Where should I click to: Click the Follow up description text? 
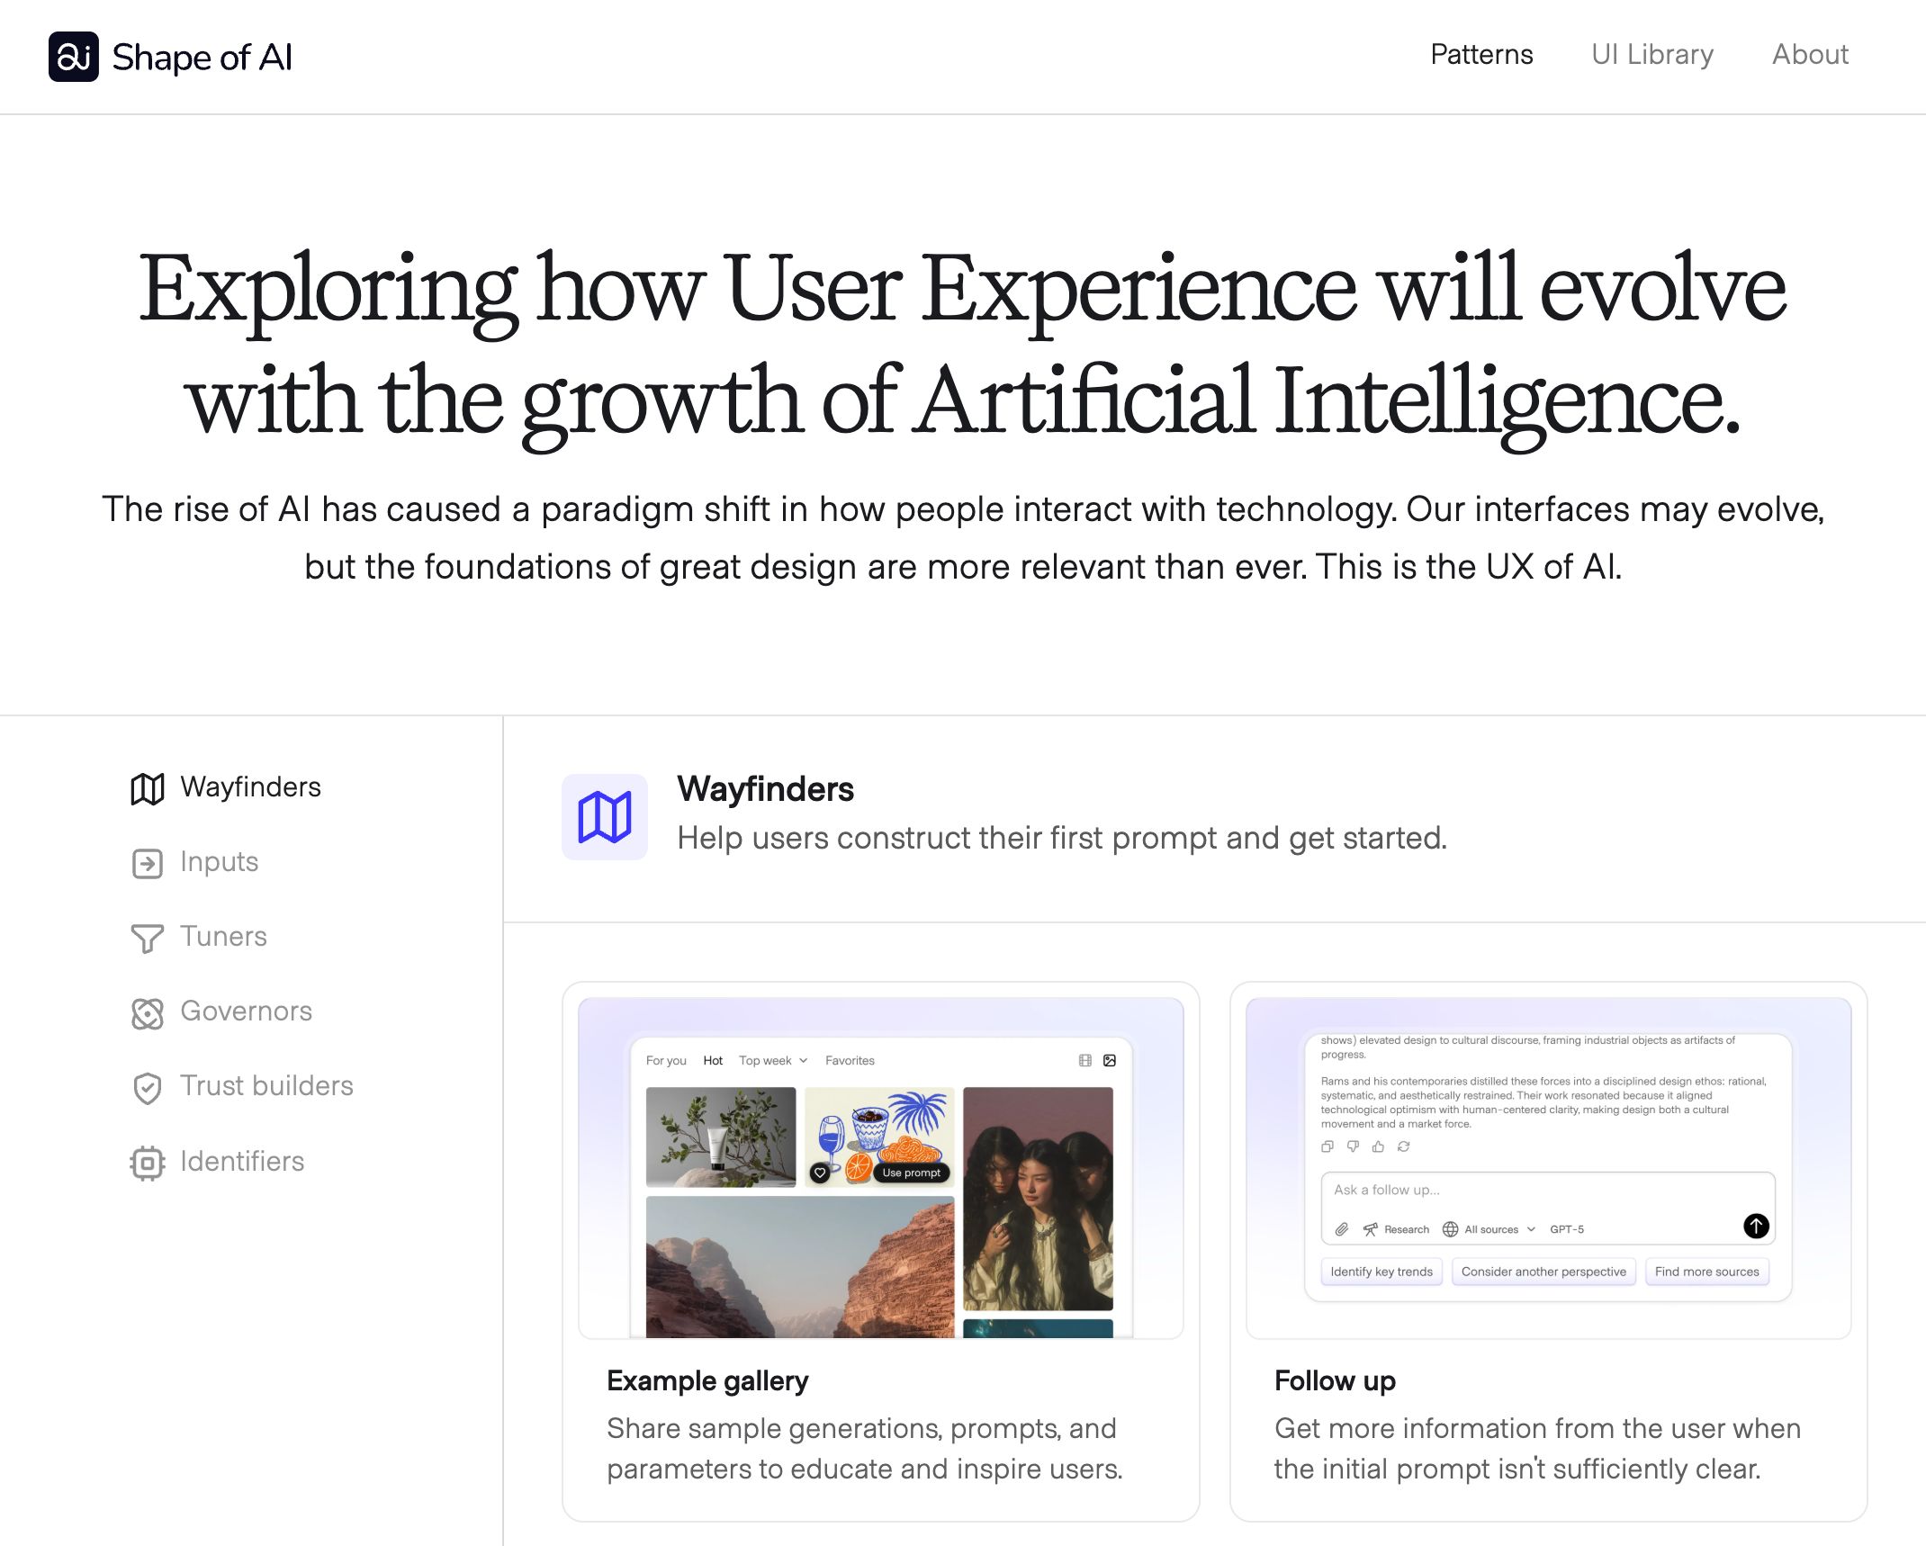coord(1537,1448)
